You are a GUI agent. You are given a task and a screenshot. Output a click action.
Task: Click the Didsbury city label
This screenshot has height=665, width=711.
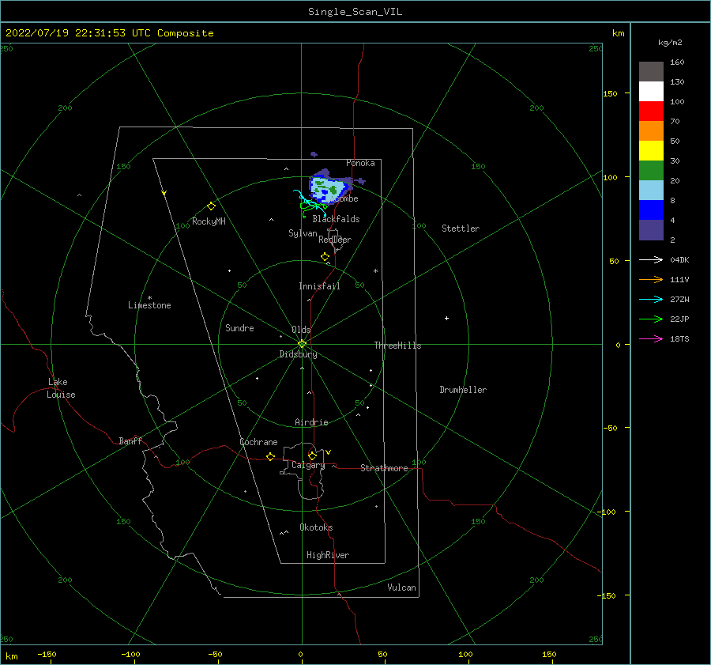(x=298, y=354)
